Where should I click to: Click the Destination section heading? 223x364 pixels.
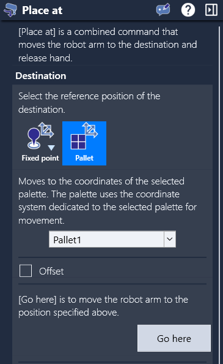41,75
